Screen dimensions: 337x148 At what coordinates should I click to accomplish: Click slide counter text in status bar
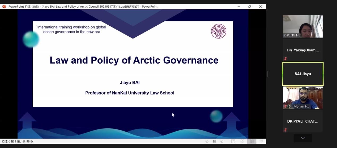click(x=18, y=142)
